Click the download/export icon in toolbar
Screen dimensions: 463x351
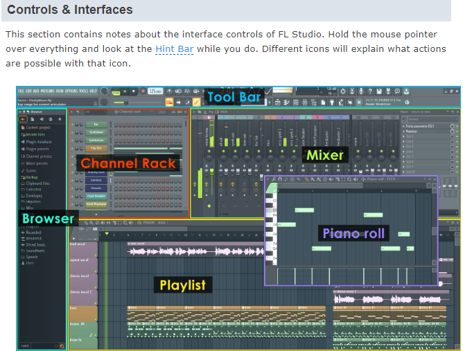[406, 91]
